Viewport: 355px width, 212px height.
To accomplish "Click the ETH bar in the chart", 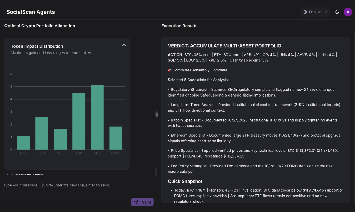I will (42, 133).
